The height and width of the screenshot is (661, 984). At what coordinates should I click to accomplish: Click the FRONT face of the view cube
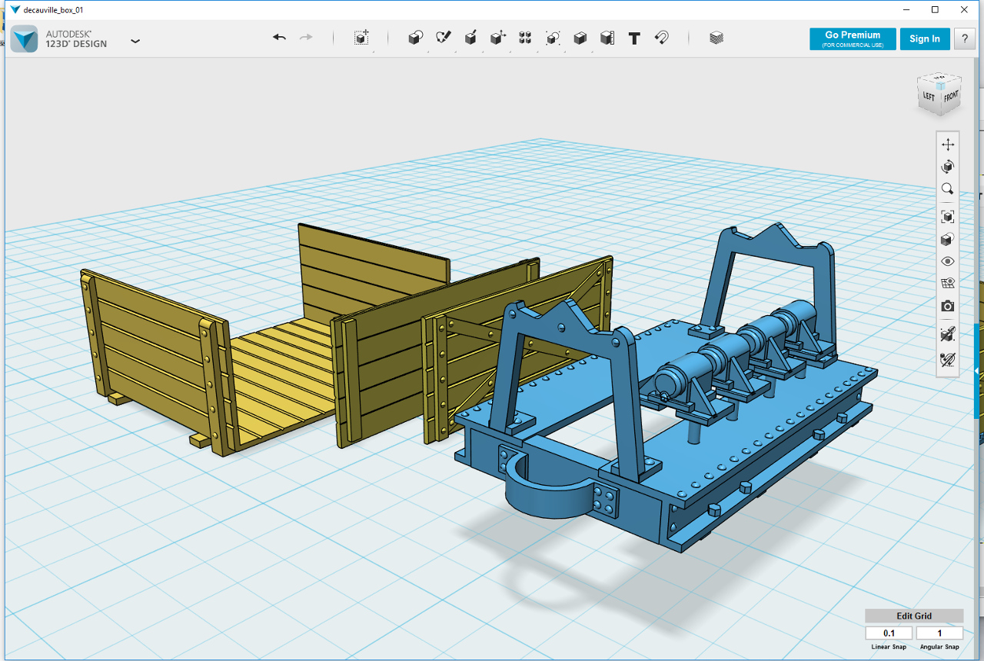tap(951, 96)
